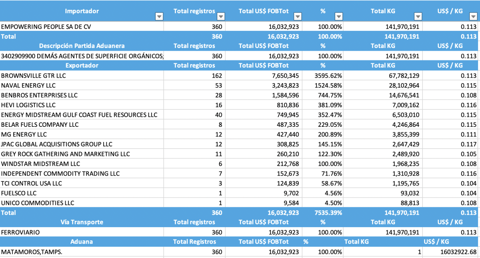Select the 3,243,823 FOB value
Screen dimensions: 480x258
(264, 86)
